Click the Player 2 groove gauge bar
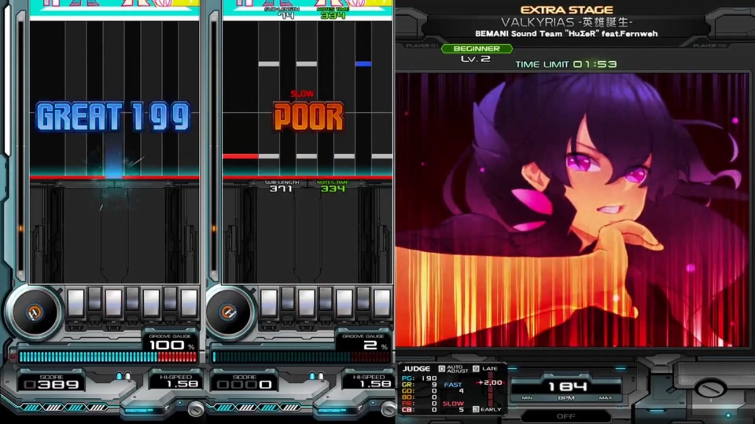 coord(301,357)
